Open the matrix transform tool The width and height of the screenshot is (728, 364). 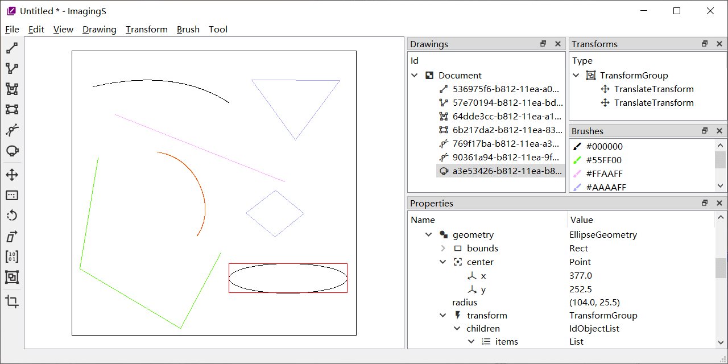click(12, 257)
